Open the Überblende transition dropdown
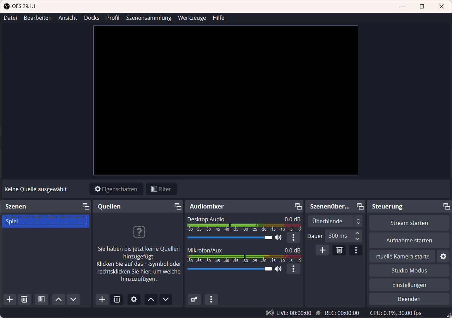Image resolution: width=452 pixels, height=318 pixels. pyautogui.click(x=335, y=221)
